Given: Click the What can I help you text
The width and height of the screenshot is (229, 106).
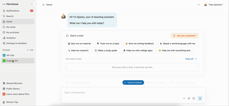Looking at the screenshot, I should pos(87,23).
